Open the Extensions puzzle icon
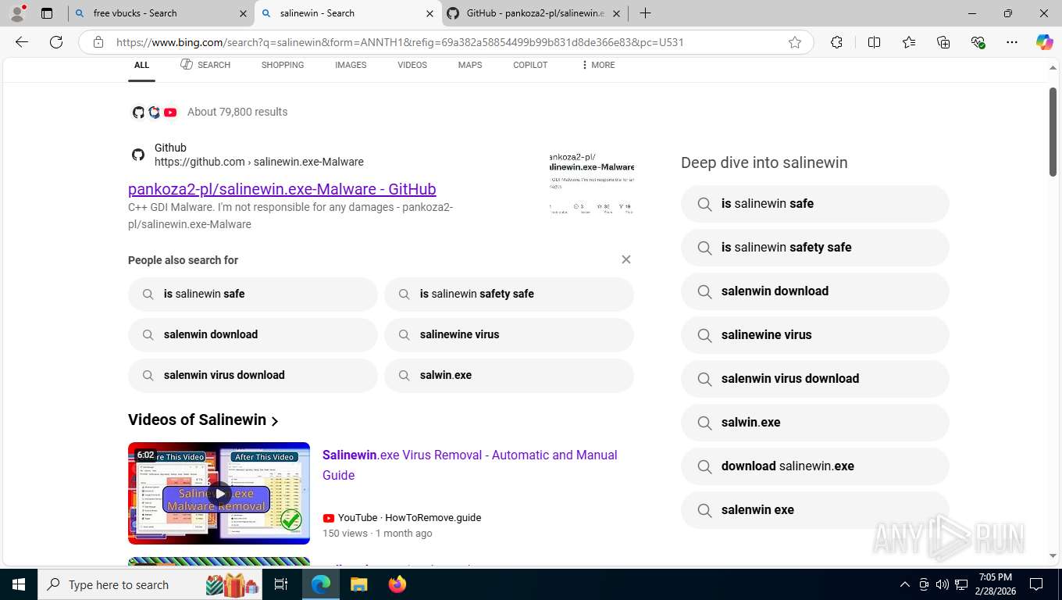Screen dimensions: 1062x600 click(x=836, y=42)
